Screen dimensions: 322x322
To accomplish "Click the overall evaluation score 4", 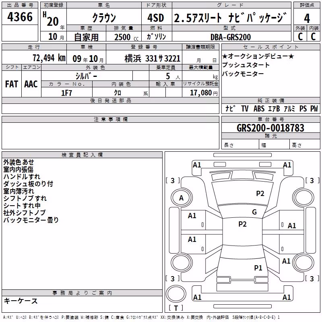I will 307,19.
